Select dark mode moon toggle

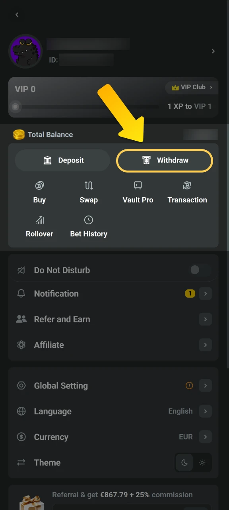point(184,463)
